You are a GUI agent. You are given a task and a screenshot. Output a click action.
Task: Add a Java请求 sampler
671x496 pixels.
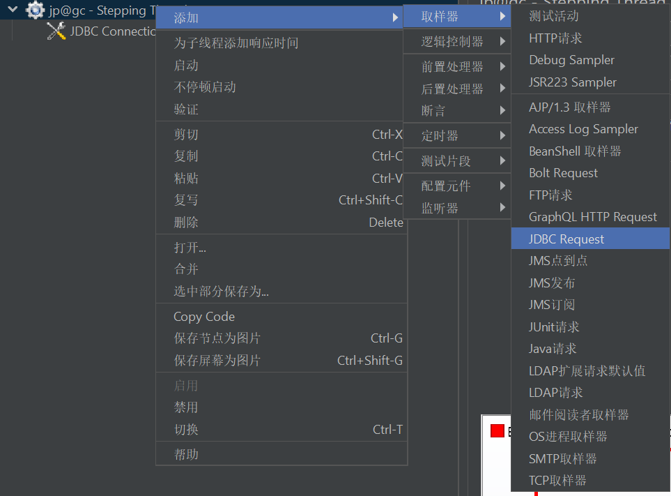coord(591,349)
